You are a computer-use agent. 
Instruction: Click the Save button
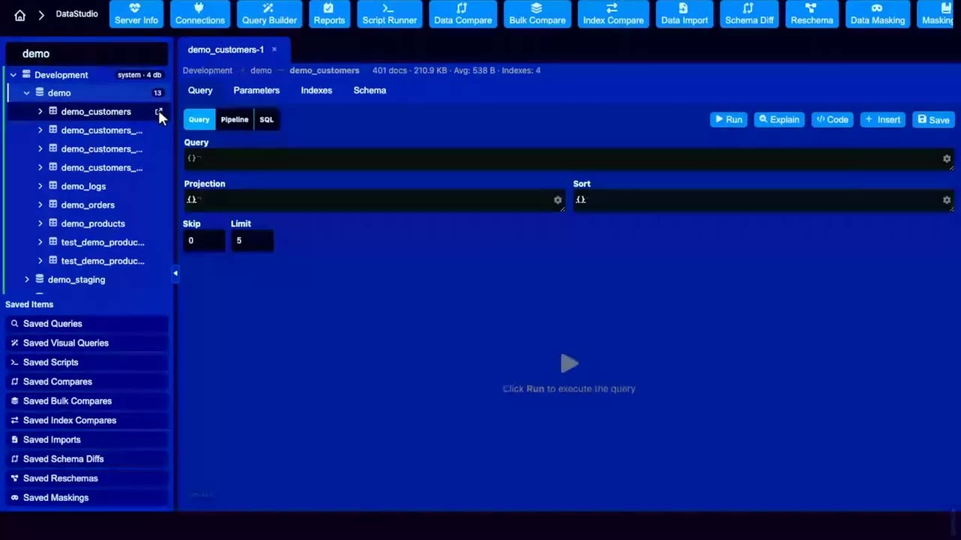[x=933, y=119]
